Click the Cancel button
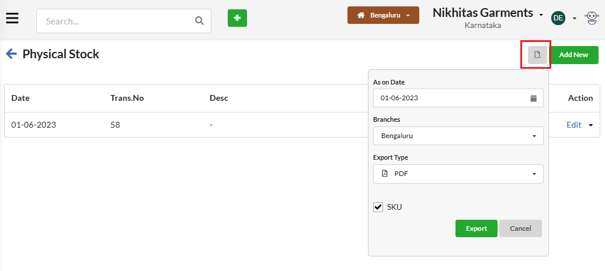The image size is (605, 271). point(520,228)
